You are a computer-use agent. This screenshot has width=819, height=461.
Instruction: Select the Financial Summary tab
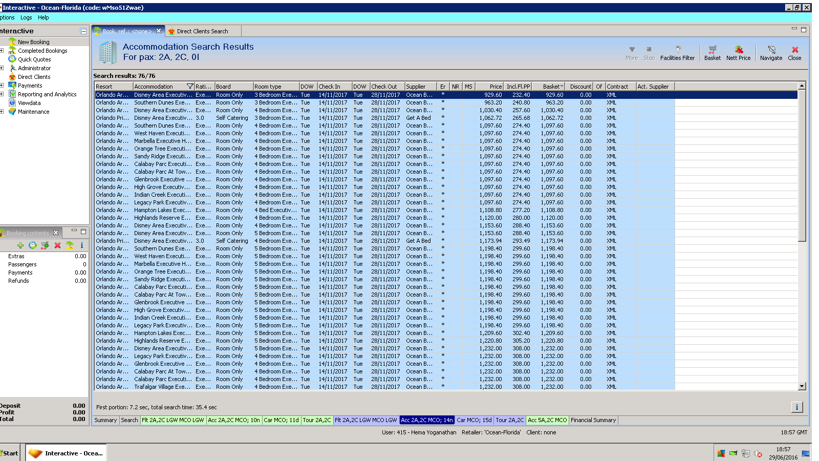593,420
